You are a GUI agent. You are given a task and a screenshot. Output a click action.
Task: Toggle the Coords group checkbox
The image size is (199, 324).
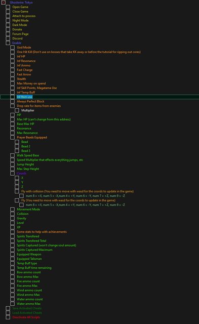point(12,173)
